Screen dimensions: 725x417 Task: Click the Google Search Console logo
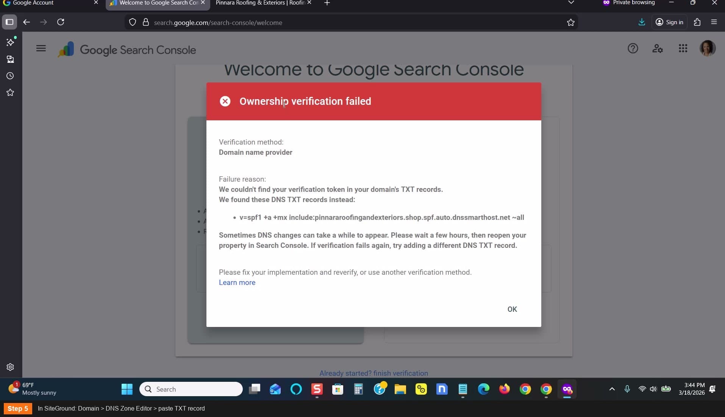127,50
